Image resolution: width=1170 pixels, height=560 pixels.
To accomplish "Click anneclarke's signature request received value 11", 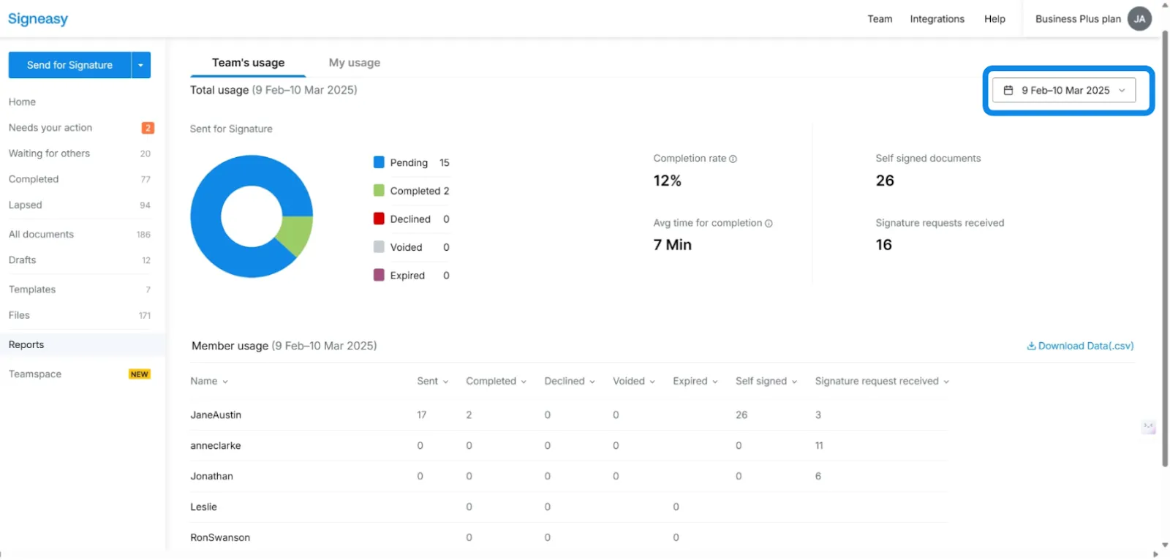I will 819,446.
